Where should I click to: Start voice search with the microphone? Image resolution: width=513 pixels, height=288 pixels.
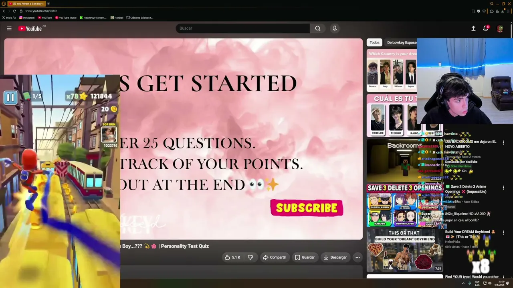335,28
